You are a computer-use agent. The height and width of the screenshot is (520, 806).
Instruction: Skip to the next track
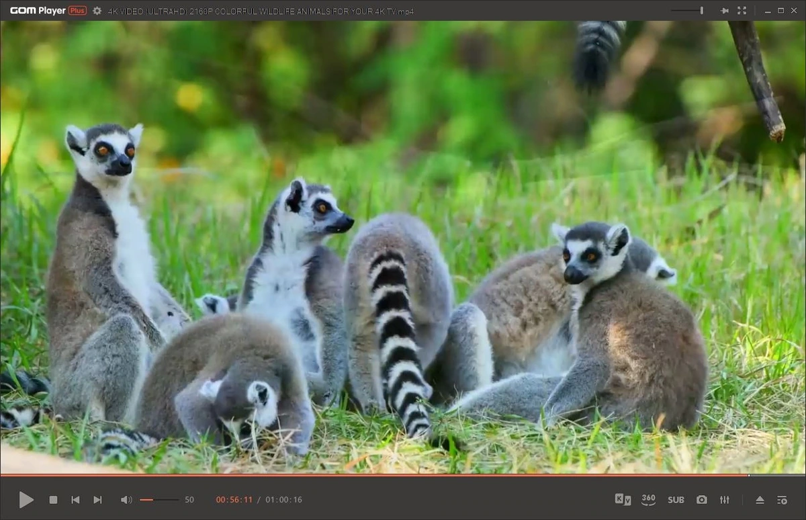(x=97, y=500)
